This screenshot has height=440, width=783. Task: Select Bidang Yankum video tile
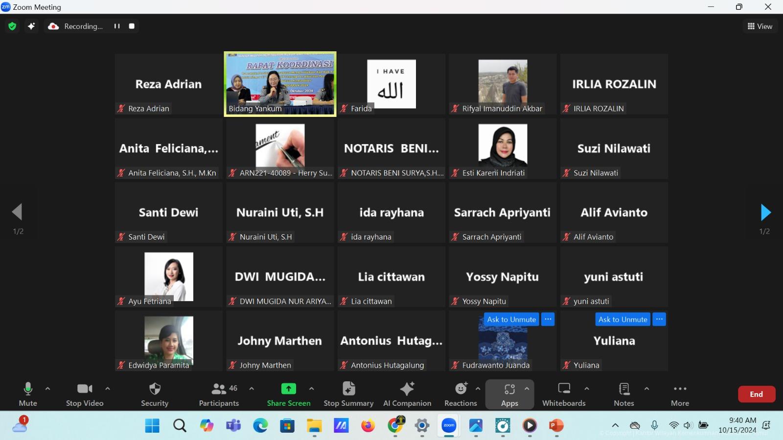280,84
